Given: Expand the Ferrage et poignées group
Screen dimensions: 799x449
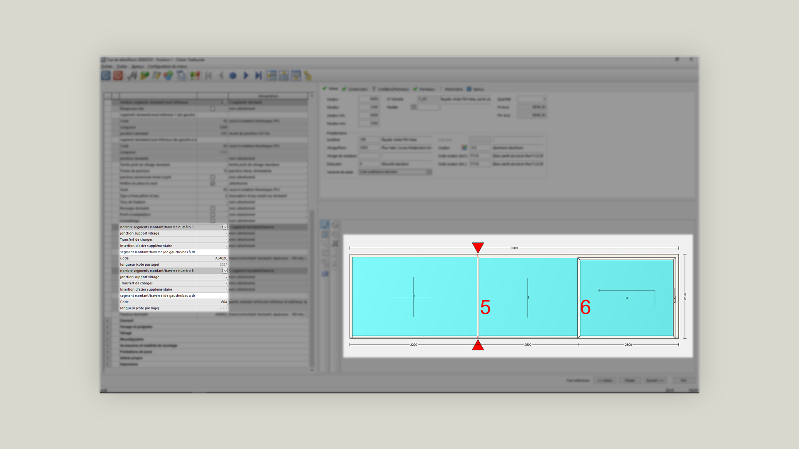Looking at the screenshot, I should click(x=108, y=327).
